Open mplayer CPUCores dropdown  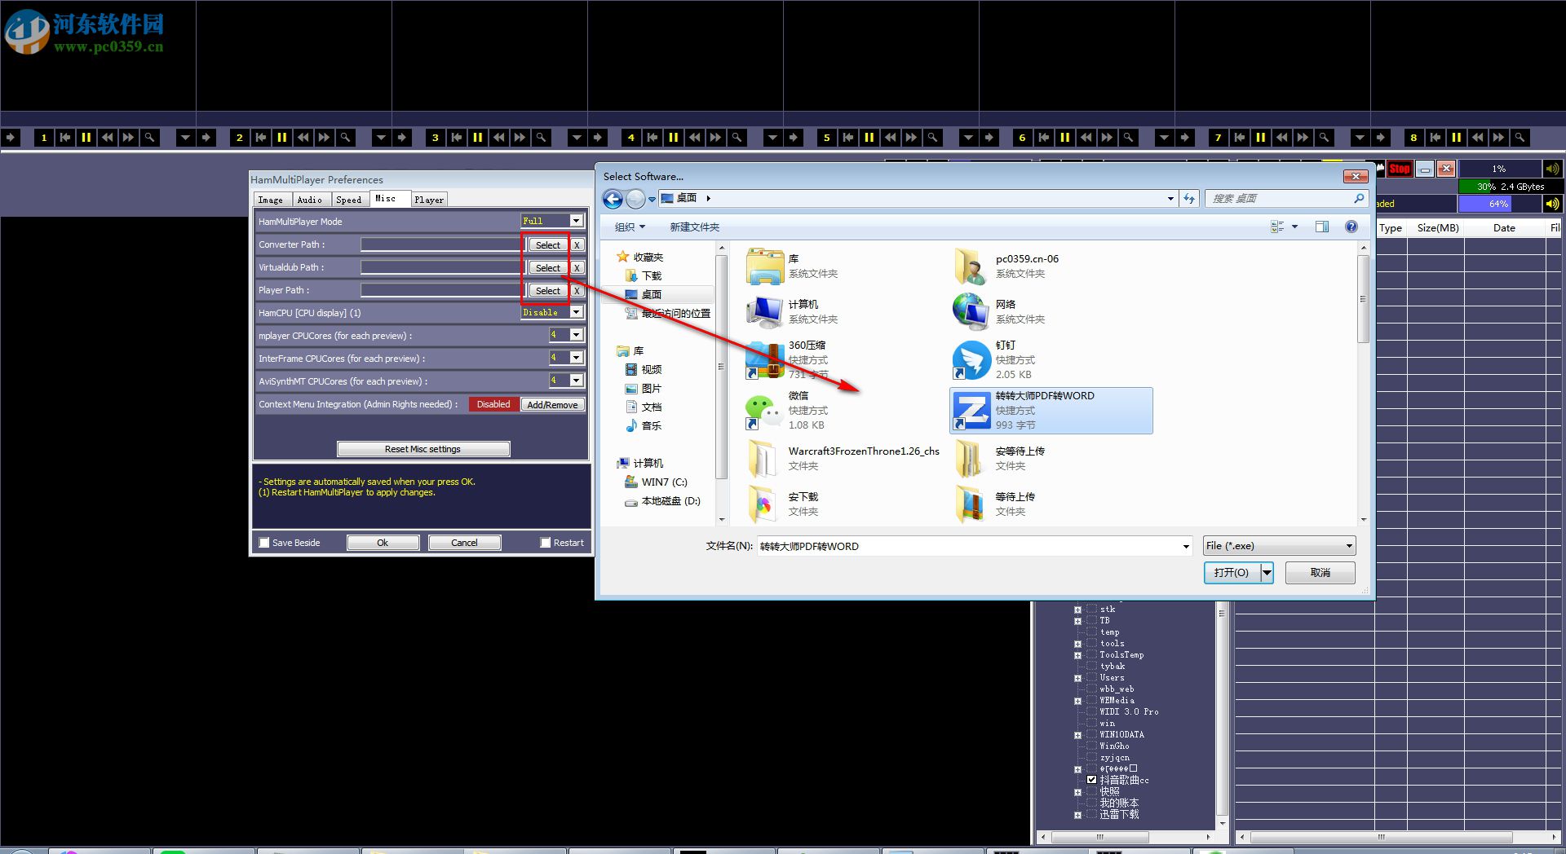pyautogui.click(x=576, y=335)
